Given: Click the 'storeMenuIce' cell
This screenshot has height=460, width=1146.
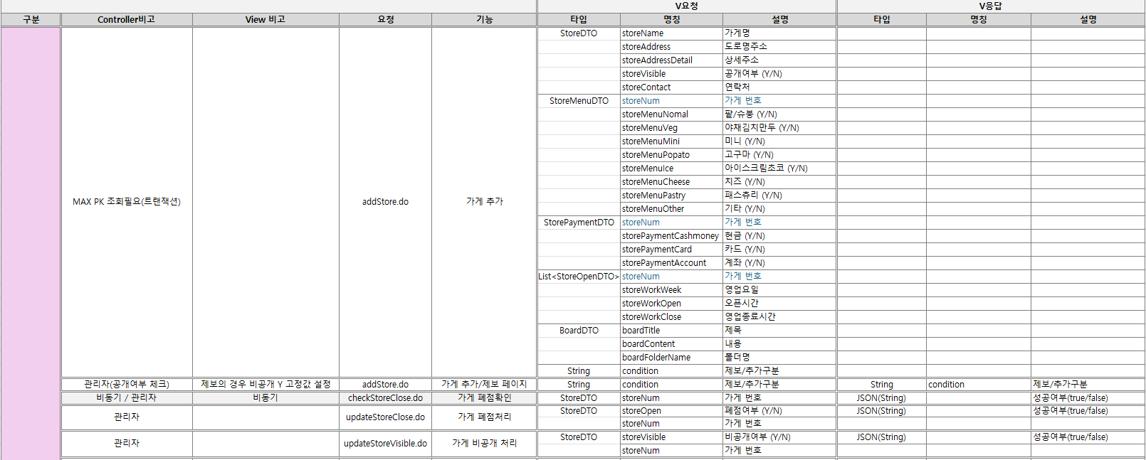Looking at the screenshot, I should tap(671, 169).
